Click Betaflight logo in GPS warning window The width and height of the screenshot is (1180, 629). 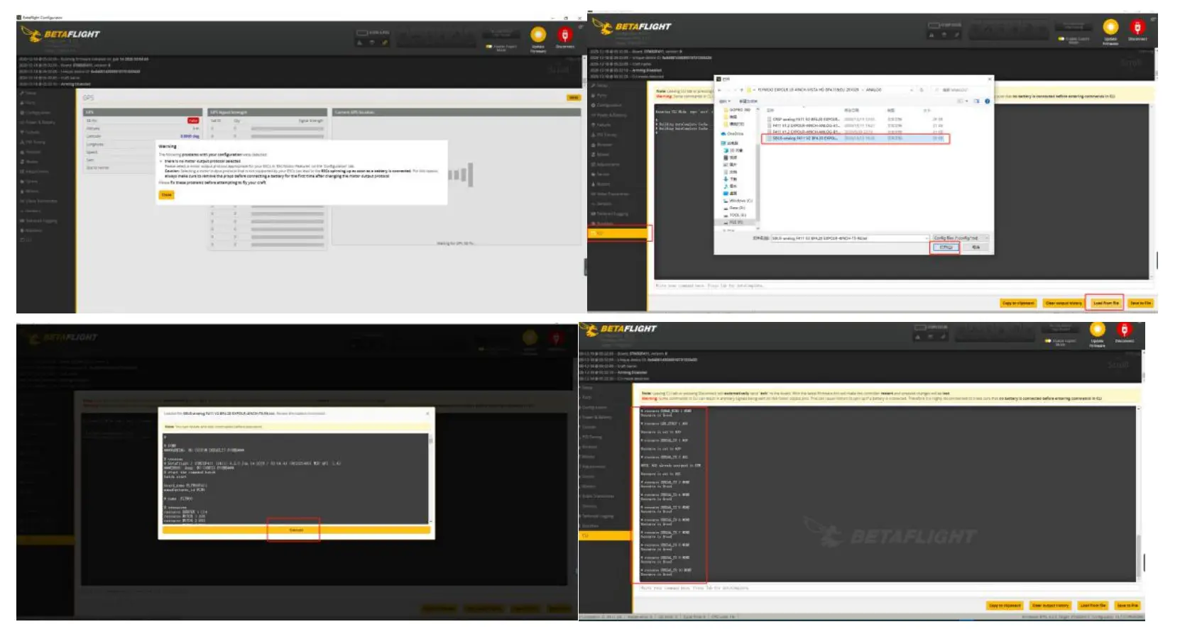[x=61, y=34]
